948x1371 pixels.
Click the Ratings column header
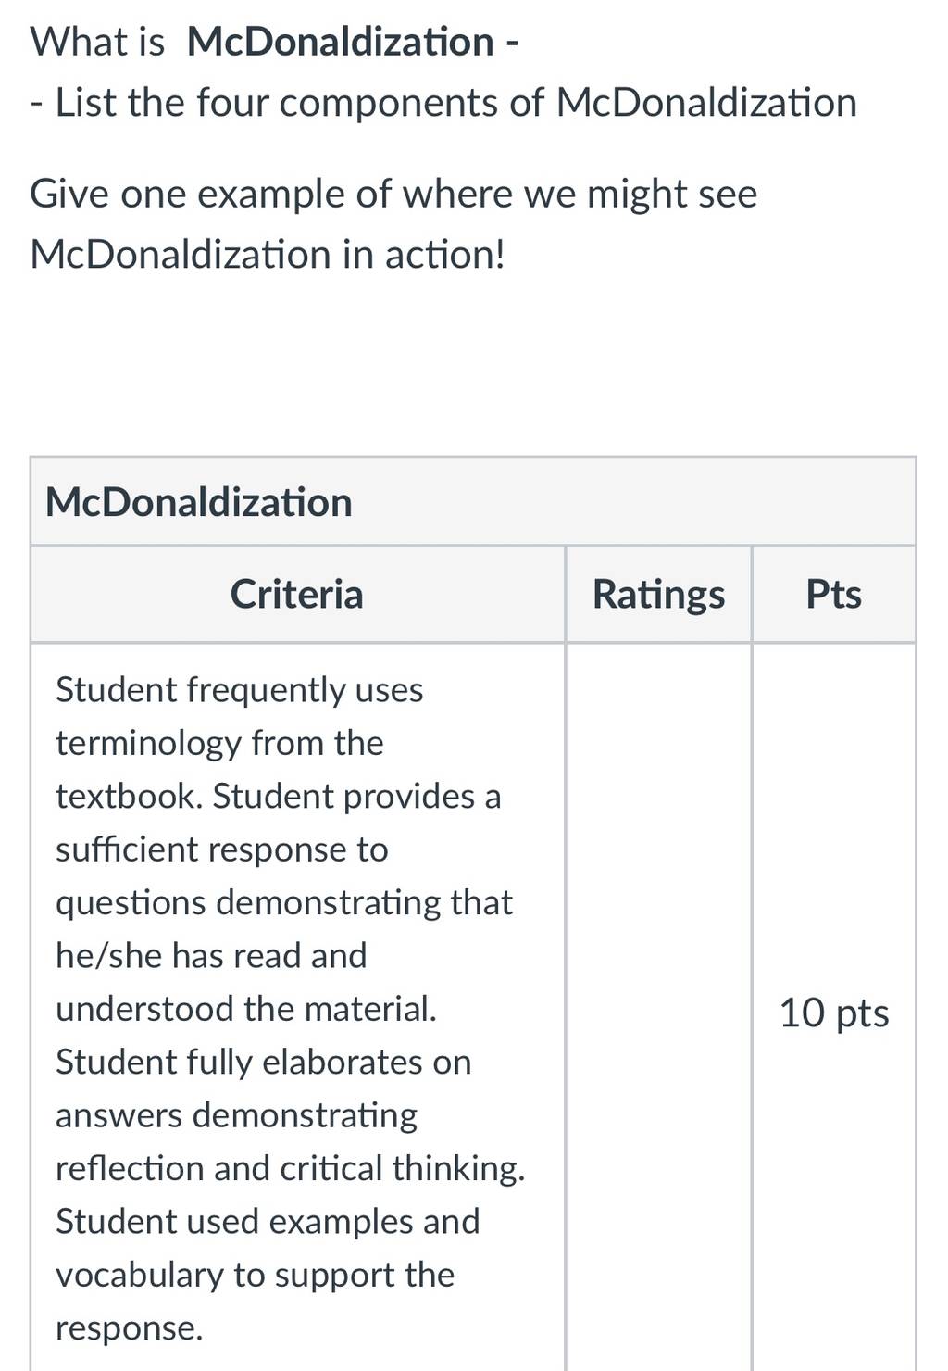point(658,594)
